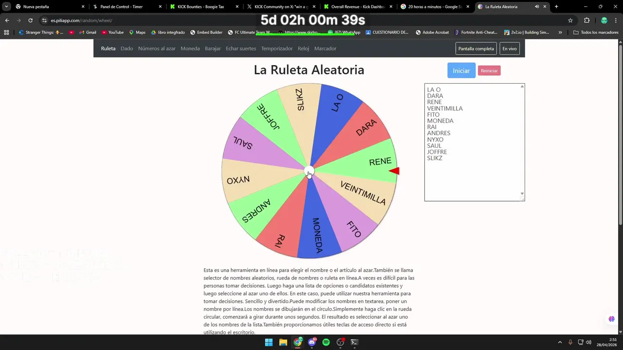Click the textarea scroll up arrow
Viewport: 623px width, 350px height.
(x=522, y=87)
